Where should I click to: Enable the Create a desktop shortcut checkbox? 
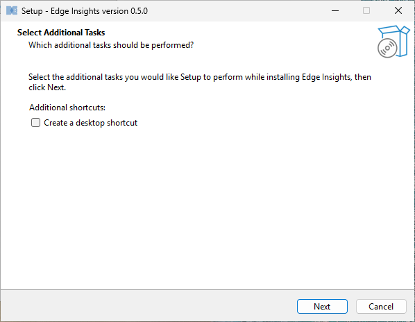click(35, 123)
